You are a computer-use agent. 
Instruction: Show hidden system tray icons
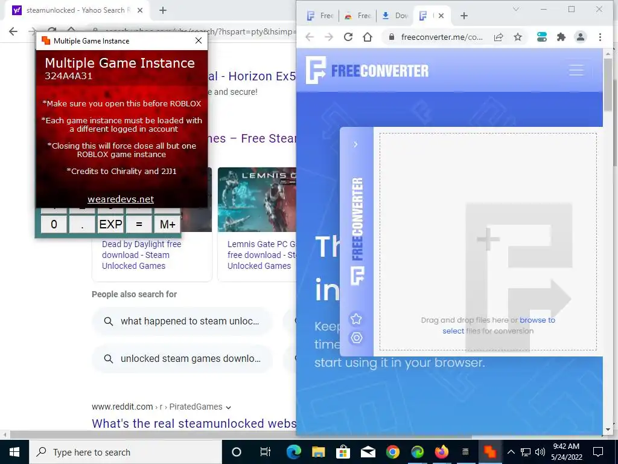(511, 452)
